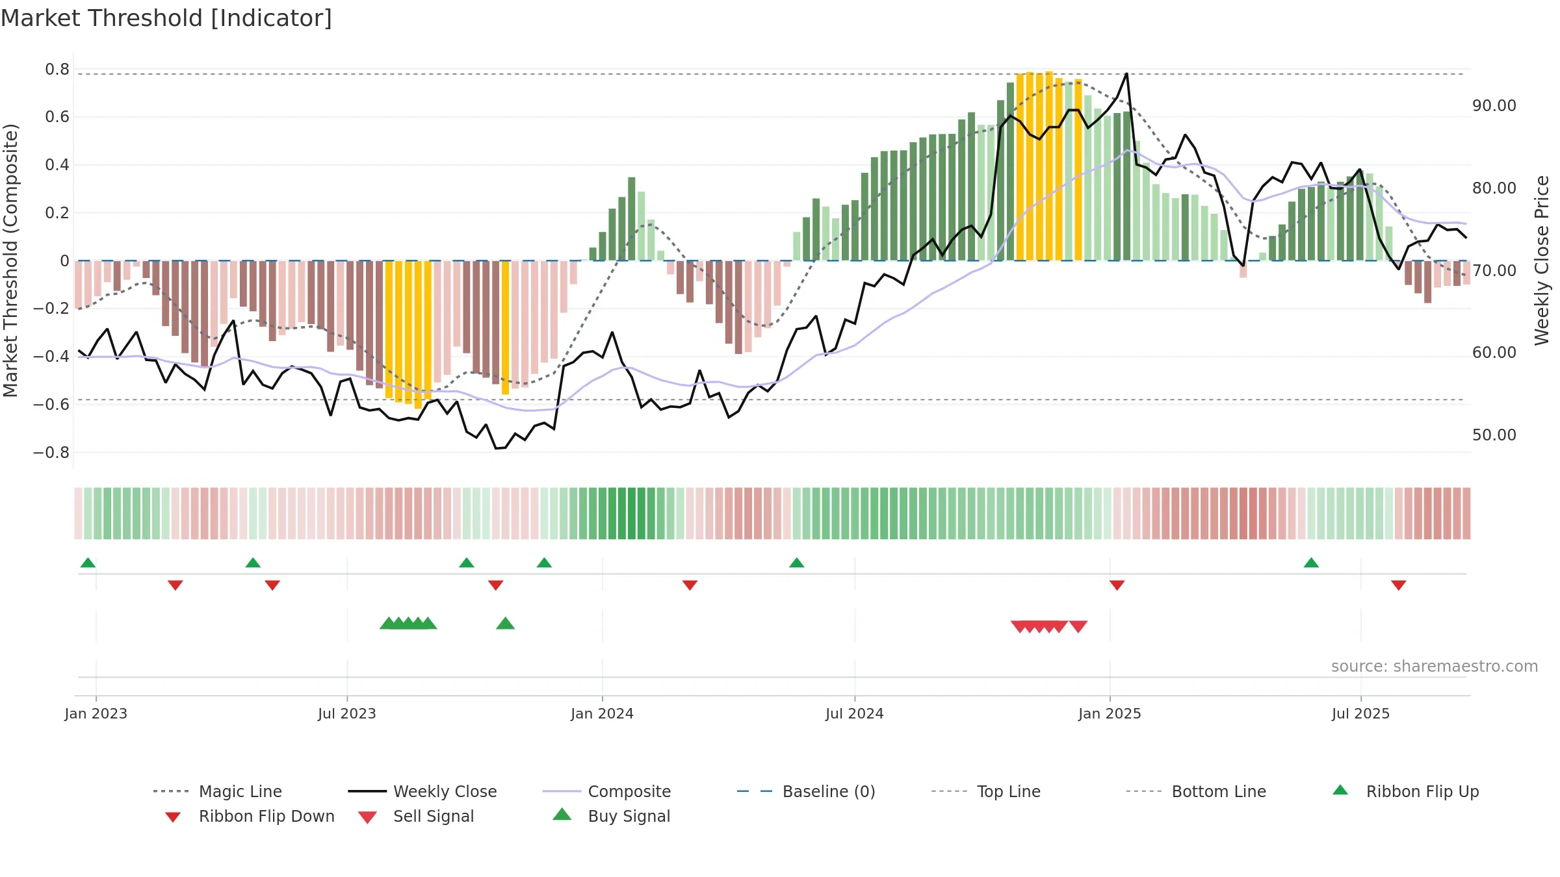The image size is (1560, 877).
Task: Toggle the Buy Signal legend entry
Action: click(611, 816)
